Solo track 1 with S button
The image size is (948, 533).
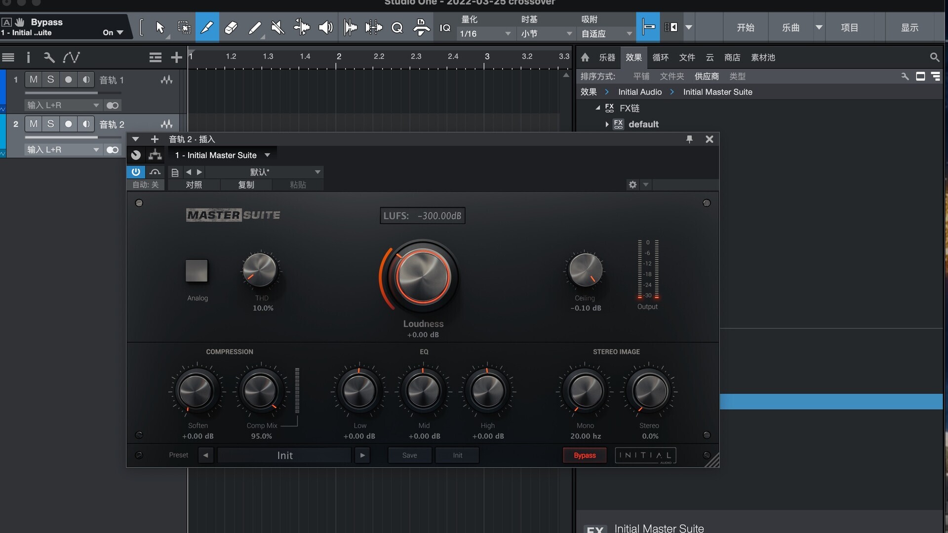click(x=50, y=79)
